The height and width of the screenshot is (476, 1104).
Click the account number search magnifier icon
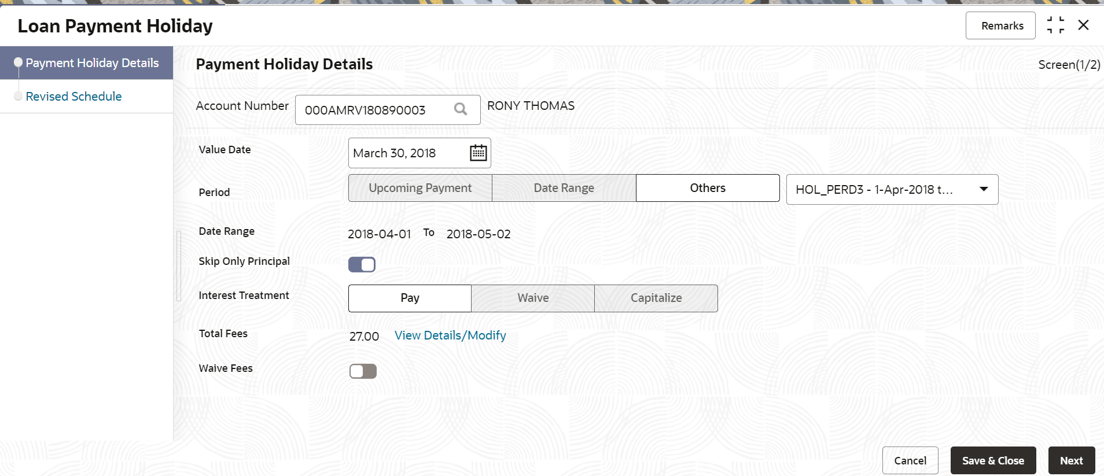(461, 109)
